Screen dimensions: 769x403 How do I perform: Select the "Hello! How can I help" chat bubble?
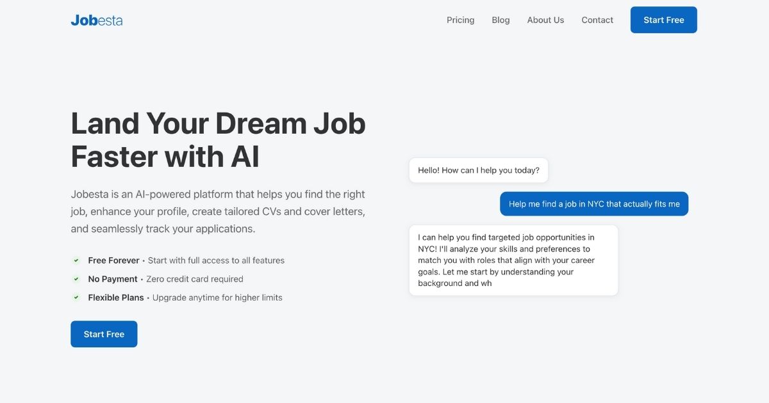pos(478,170)
